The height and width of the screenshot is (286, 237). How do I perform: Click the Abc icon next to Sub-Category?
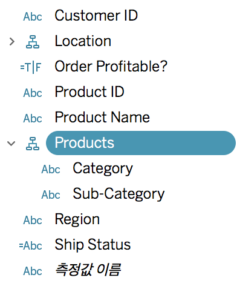[x=51, y=195]
